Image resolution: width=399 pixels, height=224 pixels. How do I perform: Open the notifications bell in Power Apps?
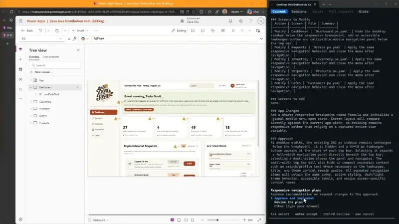point(230,21)
